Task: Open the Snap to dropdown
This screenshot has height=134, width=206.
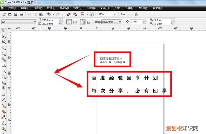Action: (x=132, y=14)
